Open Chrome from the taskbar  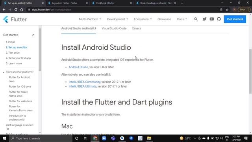click(95, 138)
